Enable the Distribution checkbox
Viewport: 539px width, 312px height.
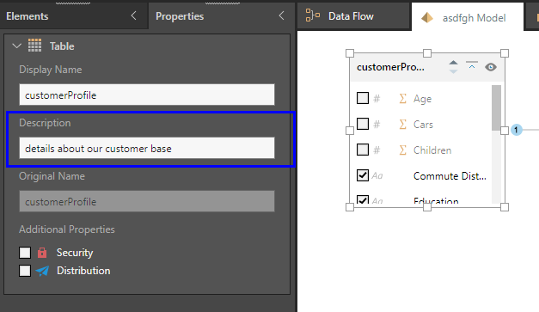point(25,271)
